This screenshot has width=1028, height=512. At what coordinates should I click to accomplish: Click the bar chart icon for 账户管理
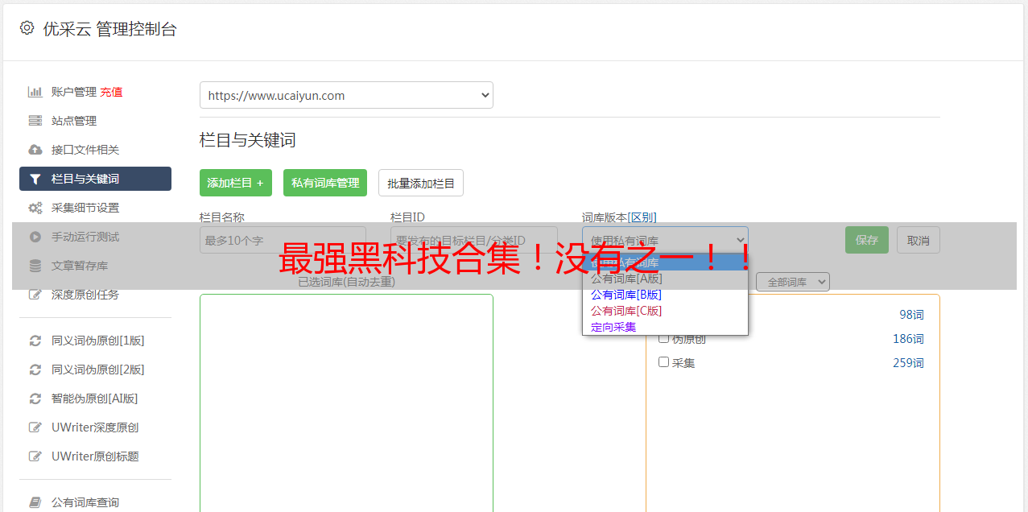[x=35, y=92]
